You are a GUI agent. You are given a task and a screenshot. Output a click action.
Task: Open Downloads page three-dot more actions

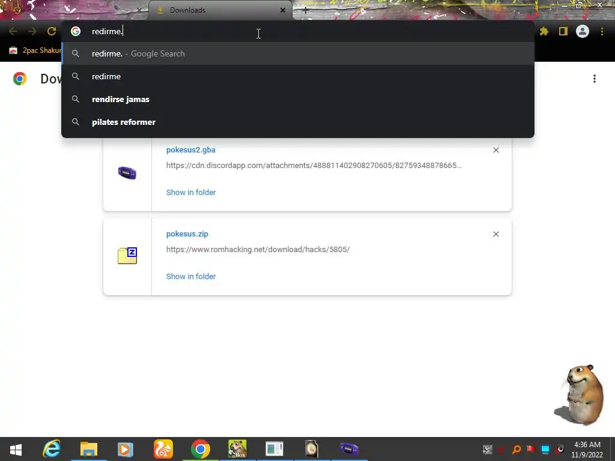click(595, 79)
